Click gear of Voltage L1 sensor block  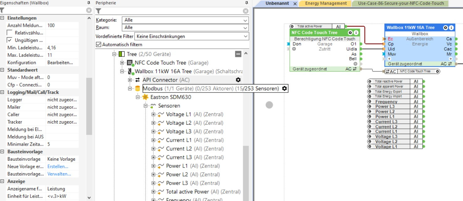(x=370, y=147)
